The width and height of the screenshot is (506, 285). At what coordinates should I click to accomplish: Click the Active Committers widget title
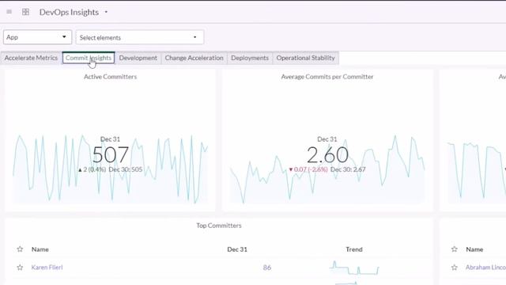click(x=111, y=77)
